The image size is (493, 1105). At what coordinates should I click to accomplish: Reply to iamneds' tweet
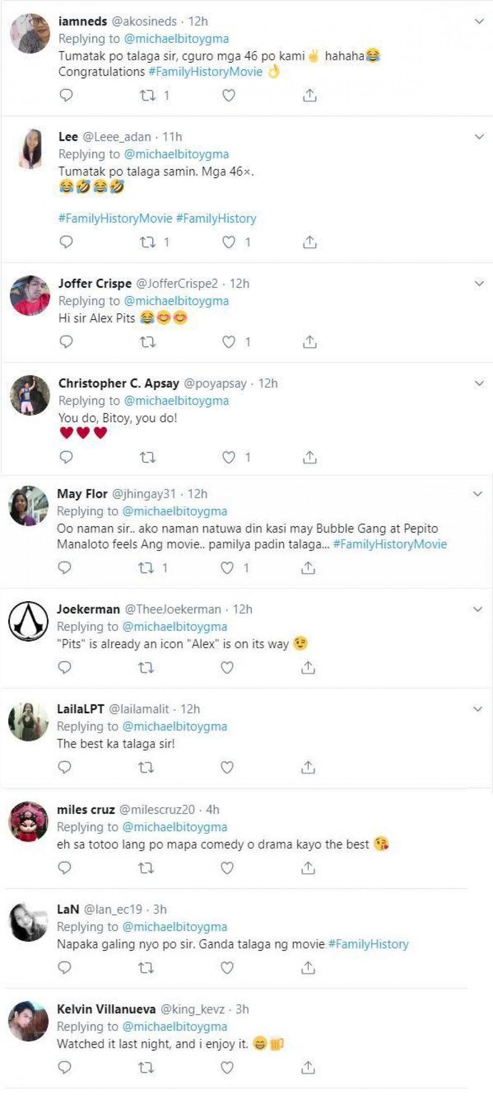tap(66, 95)
